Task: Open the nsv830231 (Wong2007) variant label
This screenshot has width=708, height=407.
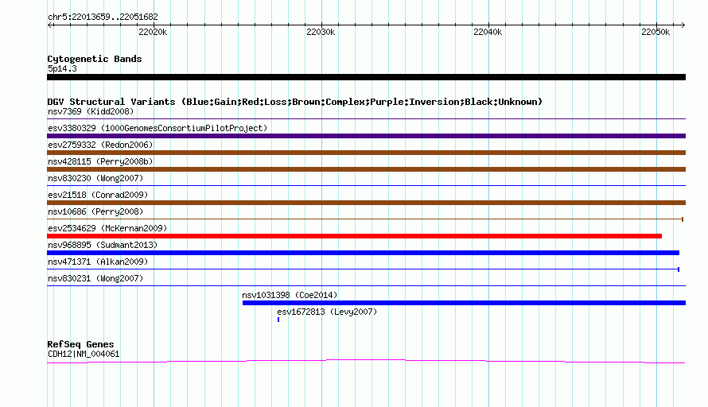Action: point(95,278)
